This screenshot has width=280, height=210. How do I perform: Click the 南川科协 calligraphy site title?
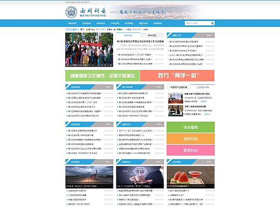93,11
